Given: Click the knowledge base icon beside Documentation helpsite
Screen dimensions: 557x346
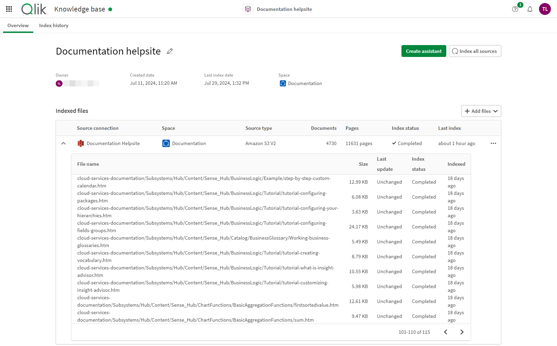Looking at the screenshot, I should pyautogui.click(x=248, y=9).
